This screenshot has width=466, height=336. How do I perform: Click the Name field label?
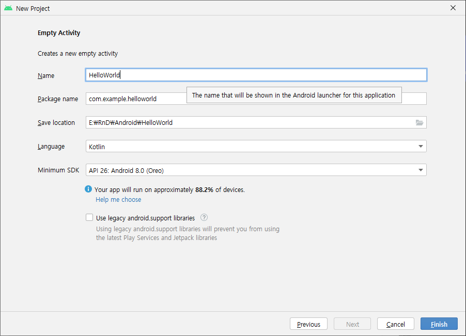click(x=46, y=76)
